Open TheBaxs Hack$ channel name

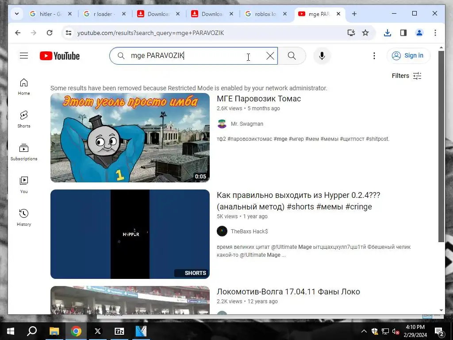pyautogui.click(x=249, y=231)
